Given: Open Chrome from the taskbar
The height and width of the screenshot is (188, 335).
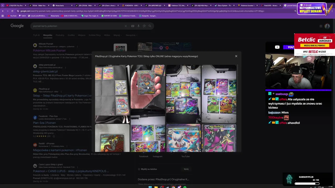Looking at the screenshot, I should point(173,187).
